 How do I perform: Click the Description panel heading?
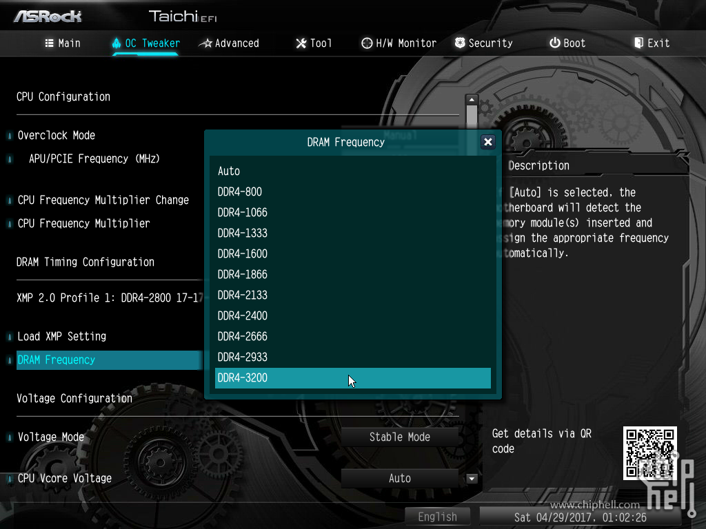[539, 165]
